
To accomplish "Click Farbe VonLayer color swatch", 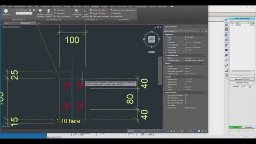I will pyautogui.click(x=186, y=37).
